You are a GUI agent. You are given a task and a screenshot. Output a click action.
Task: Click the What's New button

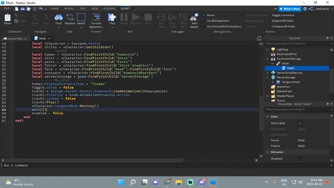(x=290, y=9)
